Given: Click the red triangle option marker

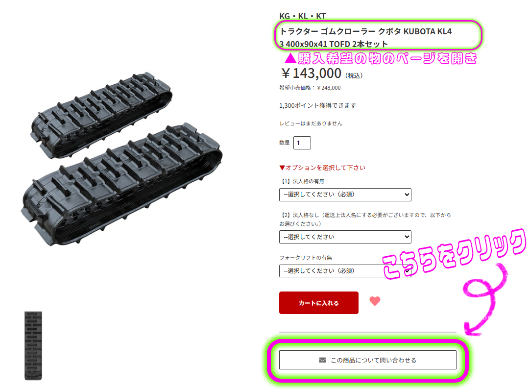Looking at the screenshot, I should click(282, 168).
